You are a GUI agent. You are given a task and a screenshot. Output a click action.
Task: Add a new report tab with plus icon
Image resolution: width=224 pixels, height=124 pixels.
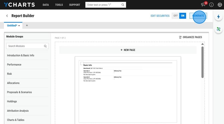(x=27, y=25)
